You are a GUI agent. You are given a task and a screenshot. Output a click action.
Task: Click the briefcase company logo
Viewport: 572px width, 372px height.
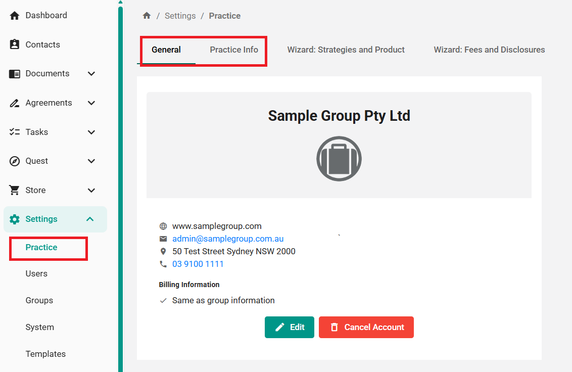339,159
